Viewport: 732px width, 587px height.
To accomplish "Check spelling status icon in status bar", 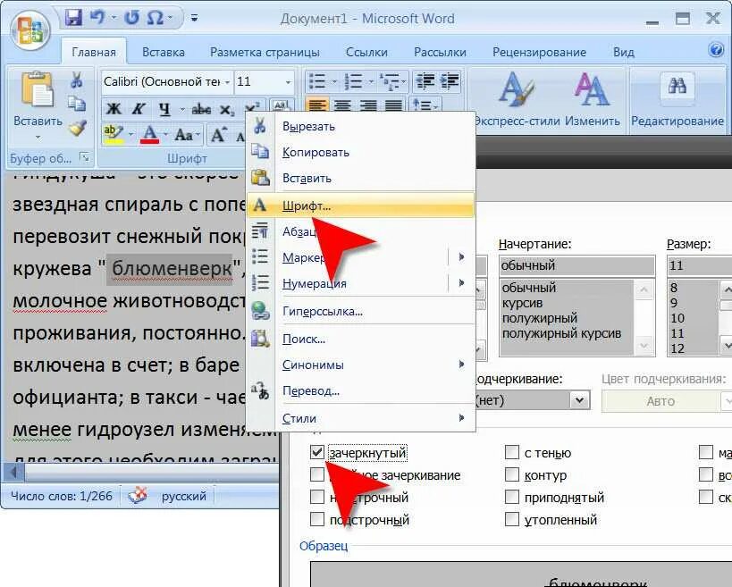I will click(x=138, y=495).
